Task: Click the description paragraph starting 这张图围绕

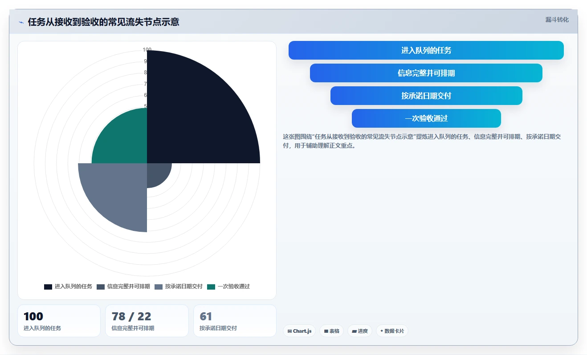Action: 422,141
